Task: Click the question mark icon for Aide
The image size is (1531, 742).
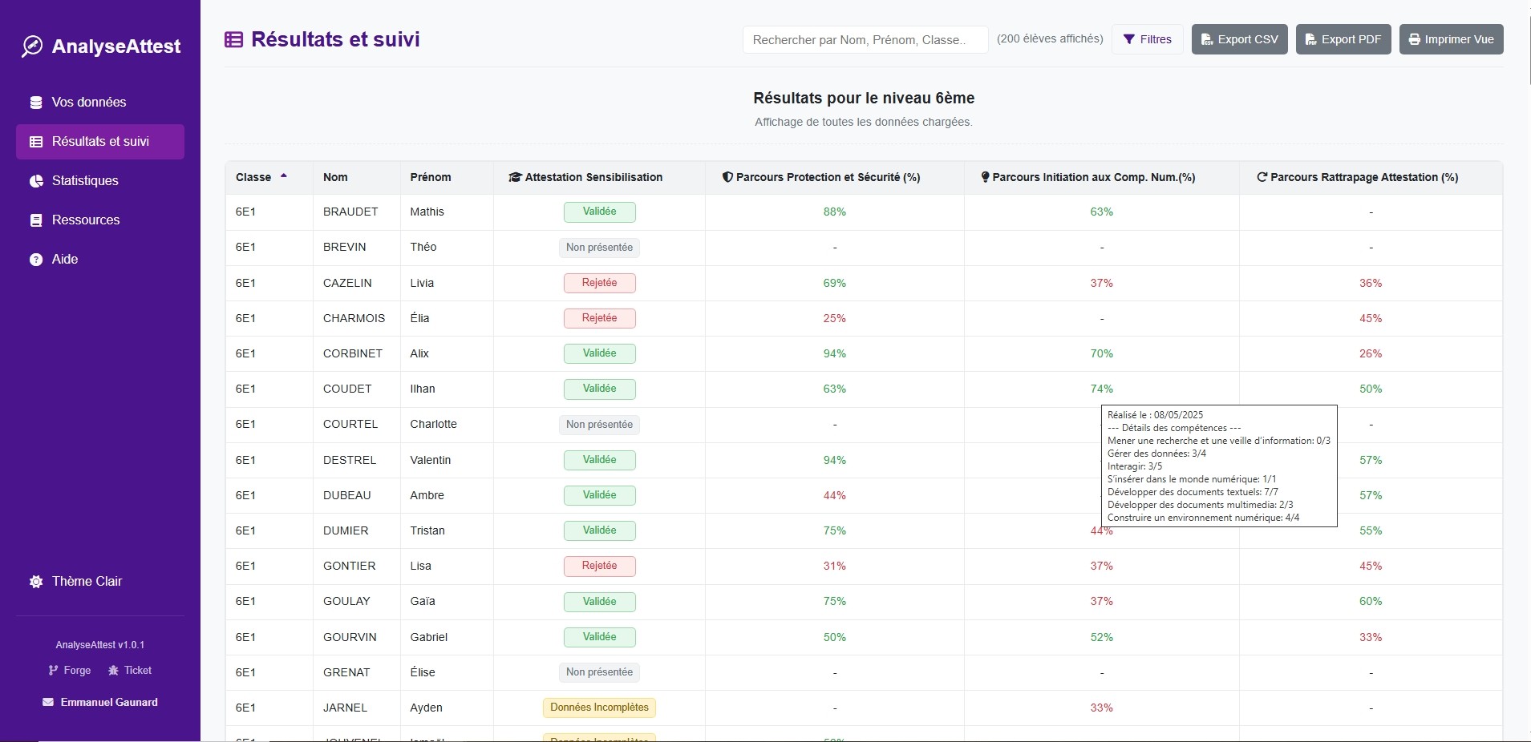Action: 36,260
